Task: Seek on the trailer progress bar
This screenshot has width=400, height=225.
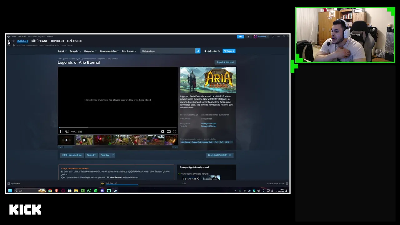Action: 118,127
